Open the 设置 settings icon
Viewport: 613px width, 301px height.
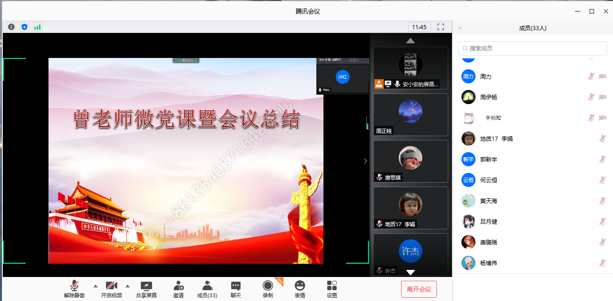(332, 286)
